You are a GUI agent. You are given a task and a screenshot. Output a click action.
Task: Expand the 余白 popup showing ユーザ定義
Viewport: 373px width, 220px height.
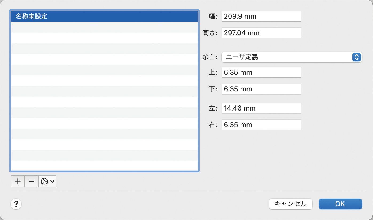coord(292,57)
